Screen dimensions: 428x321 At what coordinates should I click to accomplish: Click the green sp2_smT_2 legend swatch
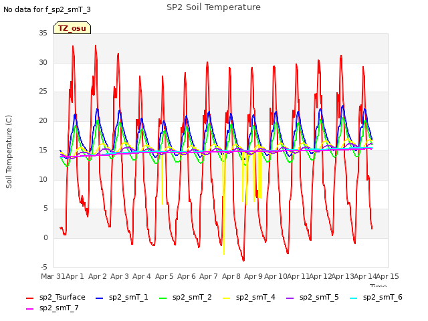[163, 298]
